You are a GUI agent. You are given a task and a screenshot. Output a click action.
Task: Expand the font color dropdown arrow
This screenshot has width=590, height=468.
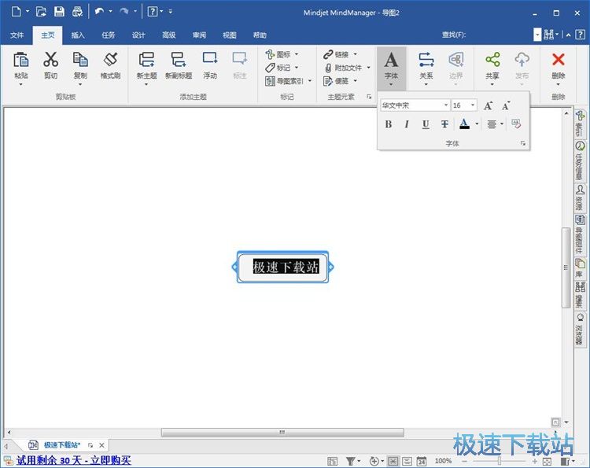coord(477,124)
